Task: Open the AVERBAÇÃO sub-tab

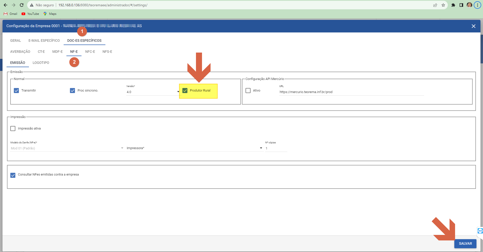Action: pyautogui.click(x=20, y=52)
